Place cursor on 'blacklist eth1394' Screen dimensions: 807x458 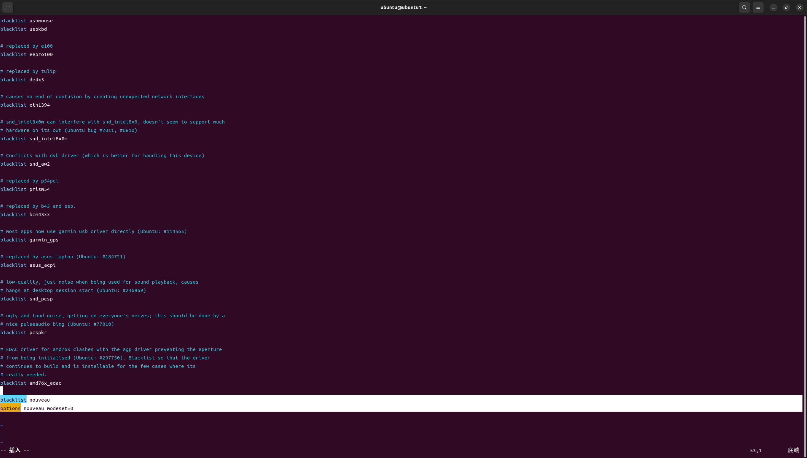click(25, 105)
